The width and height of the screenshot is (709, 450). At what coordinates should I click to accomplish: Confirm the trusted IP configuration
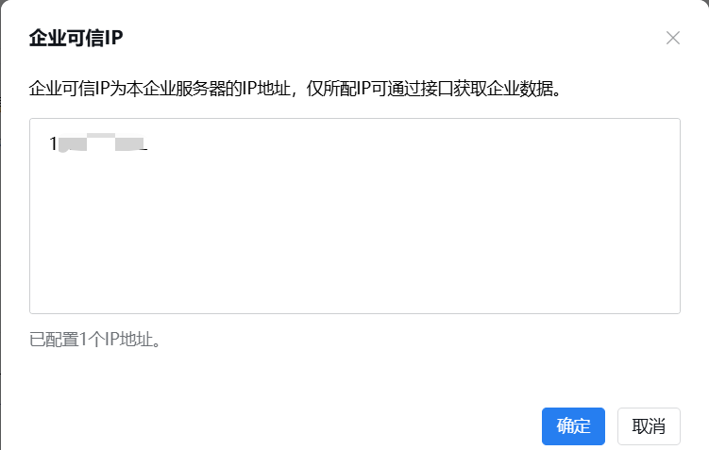pyautogui.click(x=573, y=426)
